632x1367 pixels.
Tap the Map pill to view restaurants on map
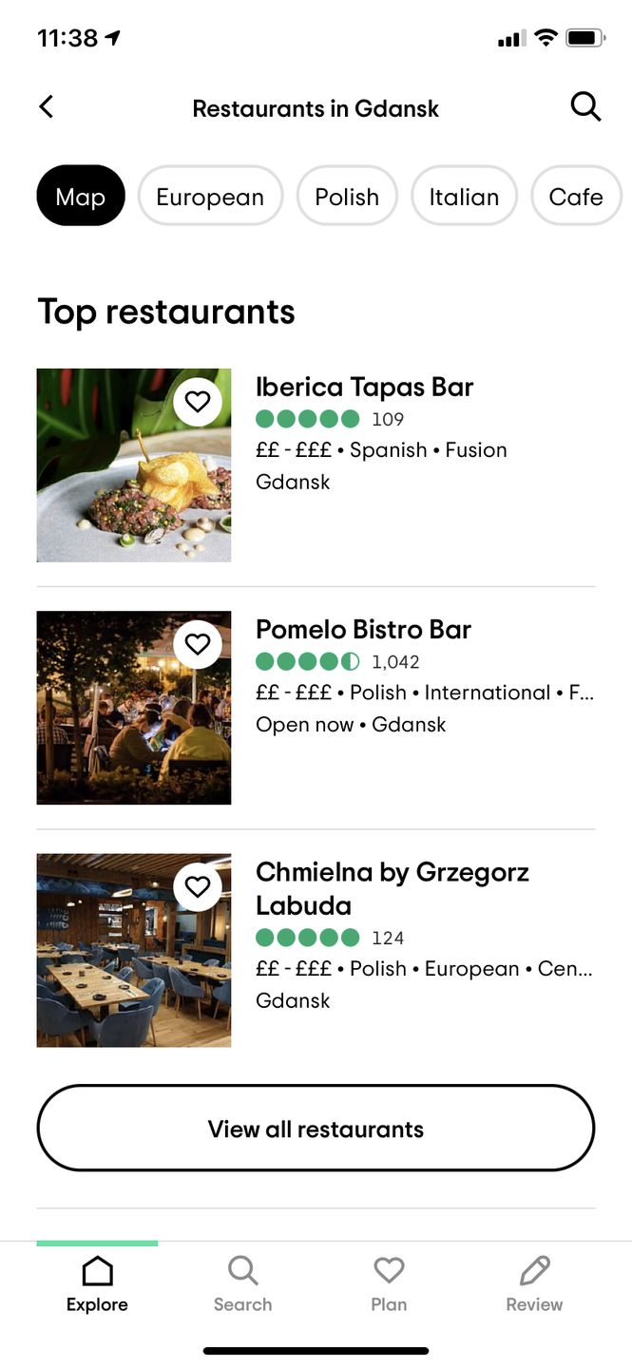click(x=80, y=196)
